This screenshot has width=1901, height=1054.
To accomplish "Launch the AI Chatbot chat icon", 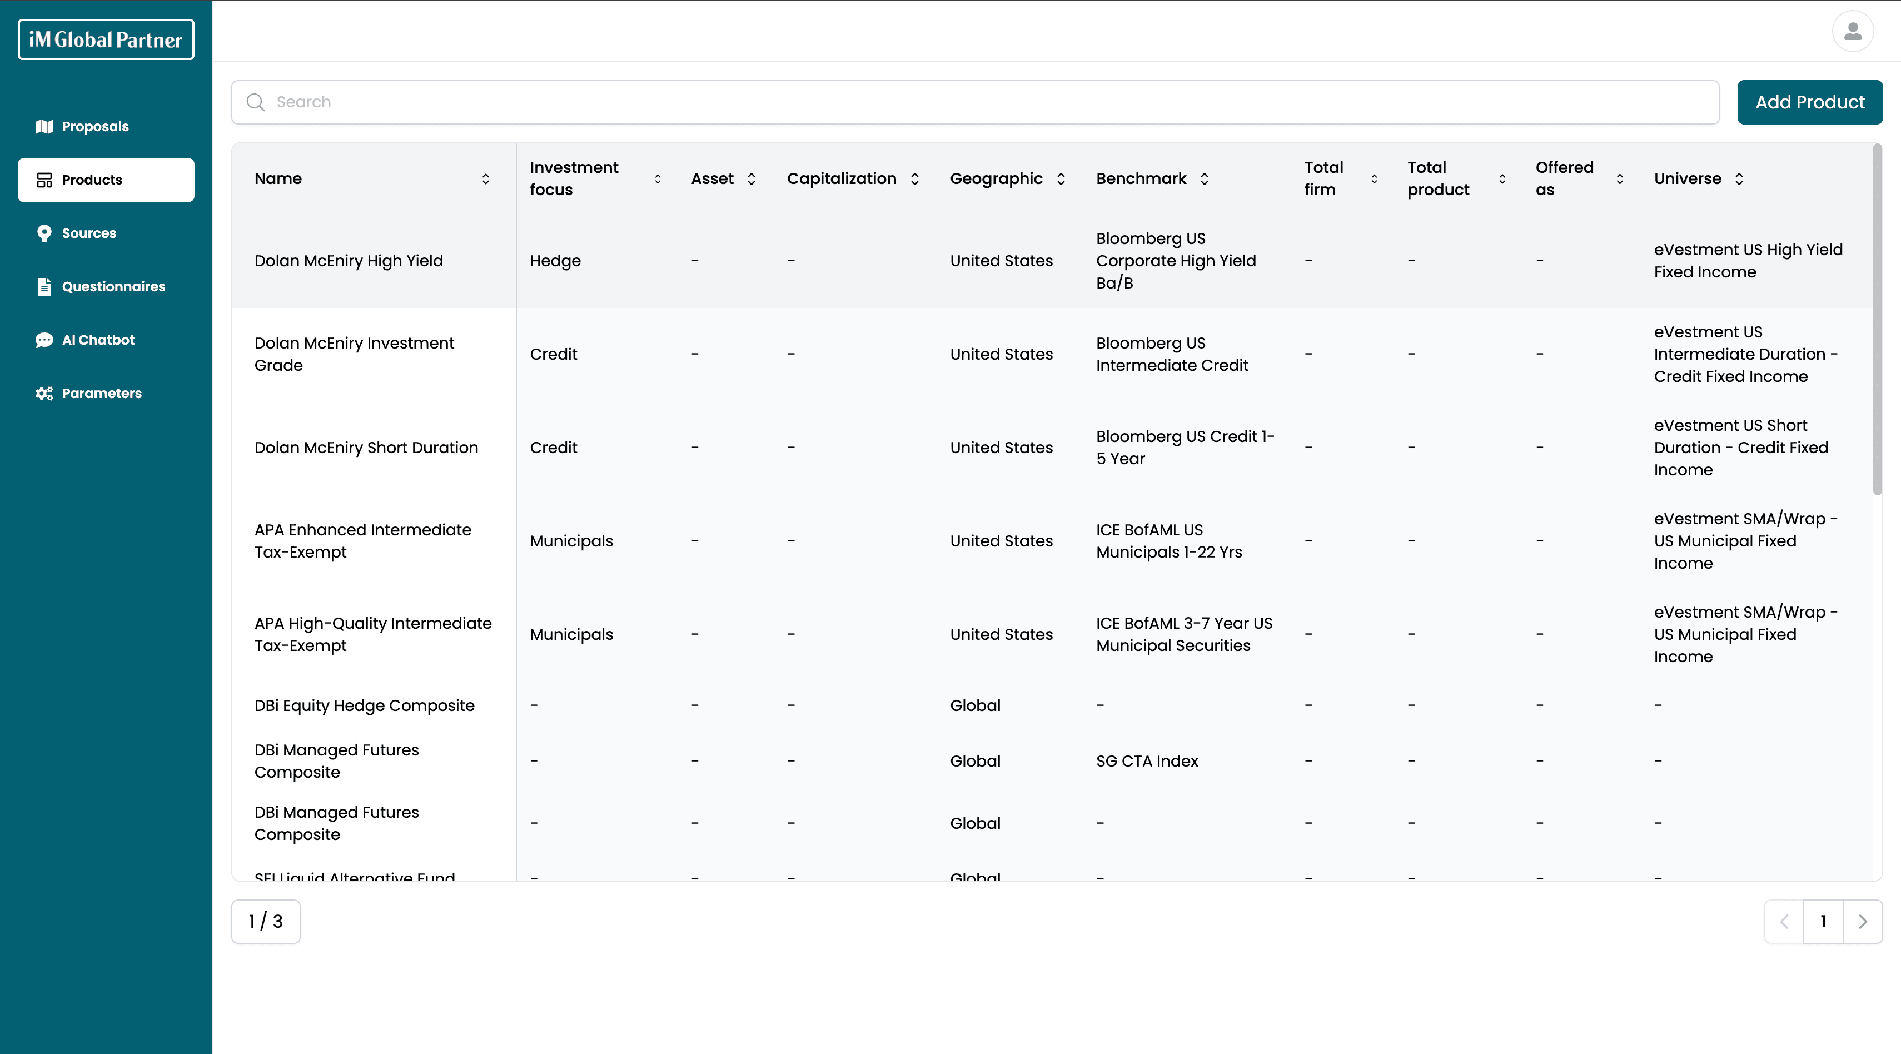I will 44,340.
